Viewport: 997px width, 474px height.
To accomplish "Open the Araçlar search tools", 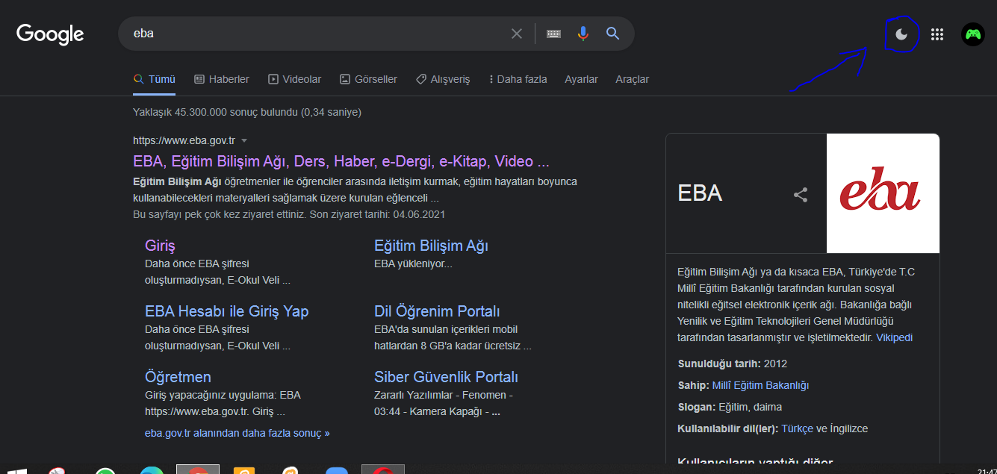I will tap(632, 79).
